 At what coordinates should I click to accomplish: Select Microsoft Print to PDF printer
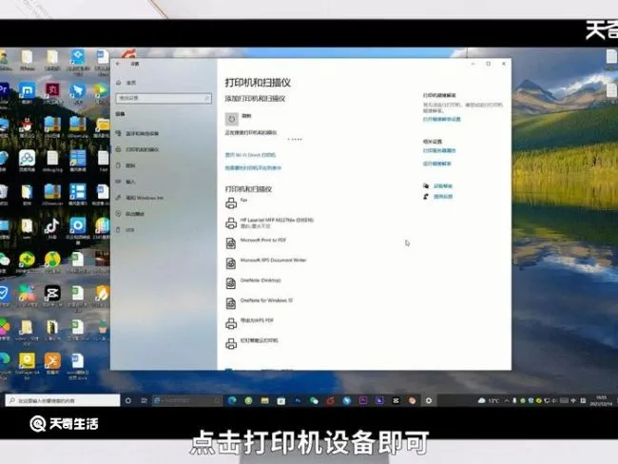[256, 242]
